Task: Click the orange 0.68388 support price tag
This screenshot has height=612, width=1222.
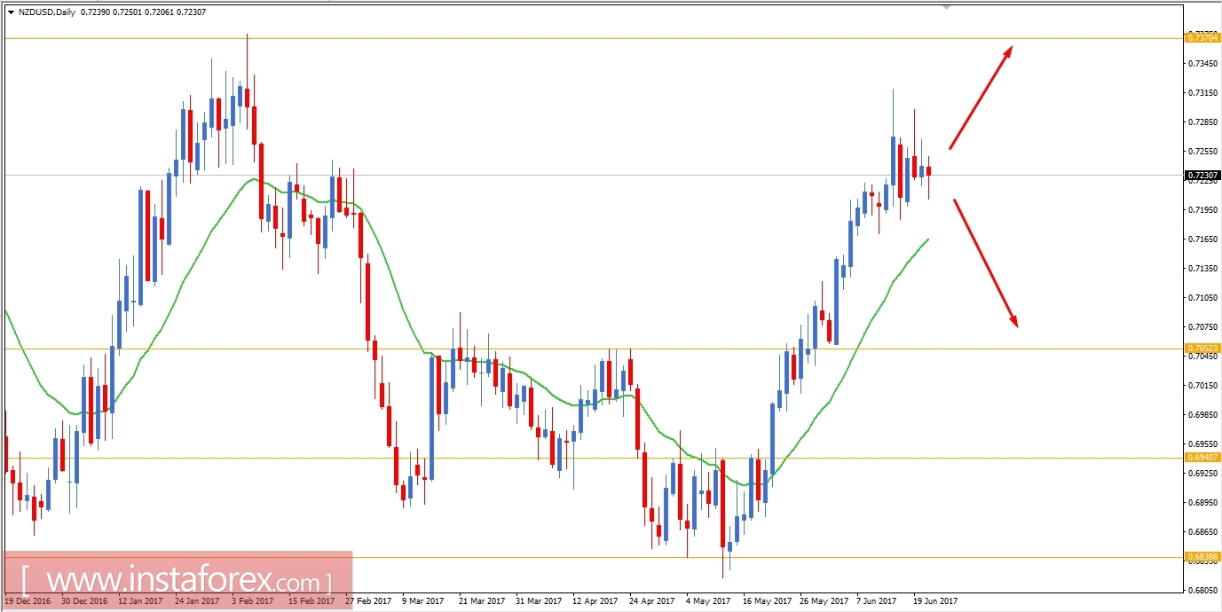Action: click(1202, 557)
